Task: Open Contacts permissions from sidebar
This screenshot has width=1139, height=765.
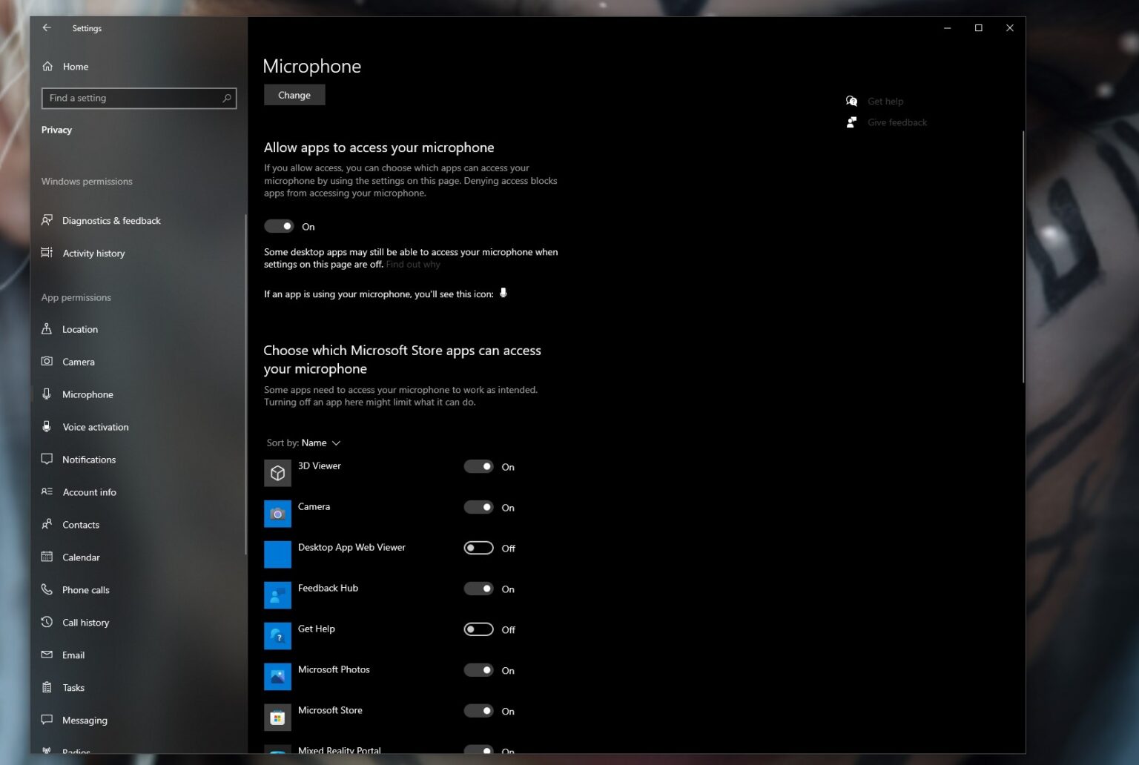Action: click(81, 525)
